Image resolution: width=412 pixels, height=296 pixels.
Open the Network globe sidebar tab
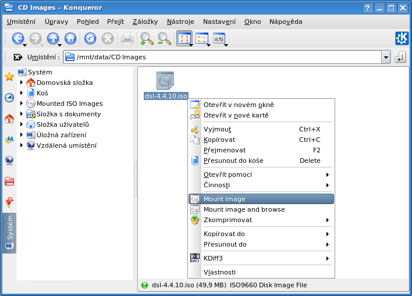(9, 161)
